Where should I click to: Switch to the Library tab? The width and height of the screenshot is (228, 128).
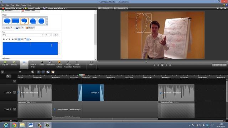point(14,64)
